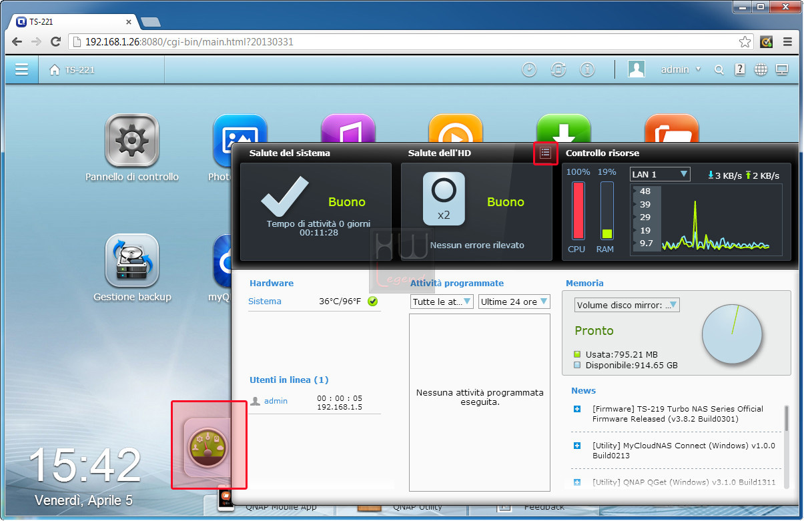The image size is (804, 521).
Task: Click the system health checkmark icon
Action: pos(285,196)
